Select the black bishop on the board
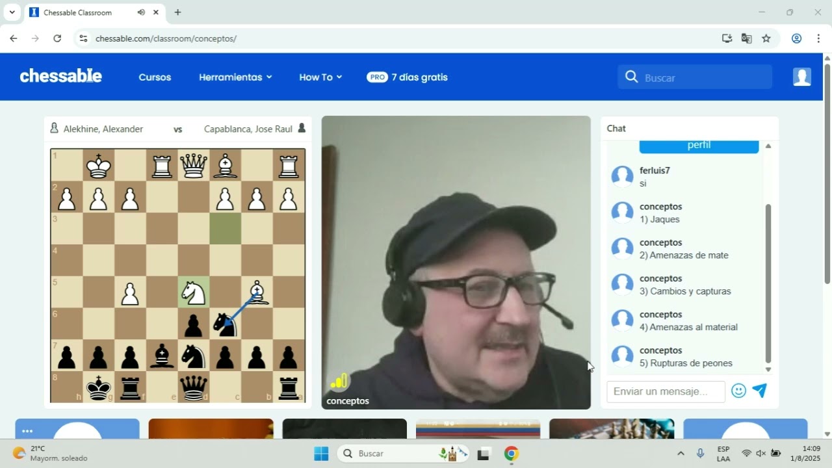The image size is (832, 468). [162, 356]
